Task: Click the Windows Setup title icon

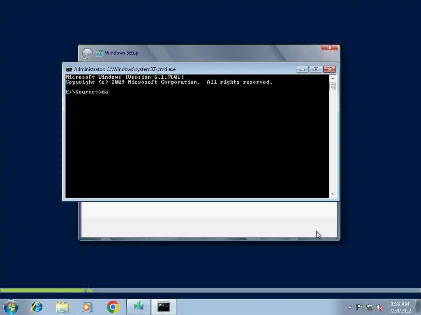Action: (99, 53)
